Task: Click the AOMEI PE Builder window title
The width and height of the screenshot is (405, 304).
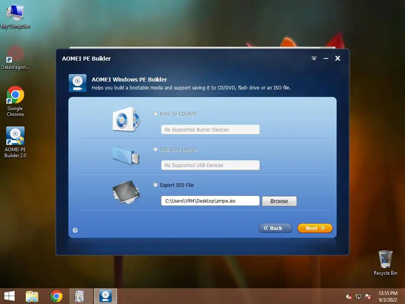Action: (86, 59)
